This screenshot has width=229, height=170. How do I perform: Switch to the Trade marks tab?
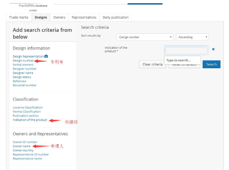19,18
